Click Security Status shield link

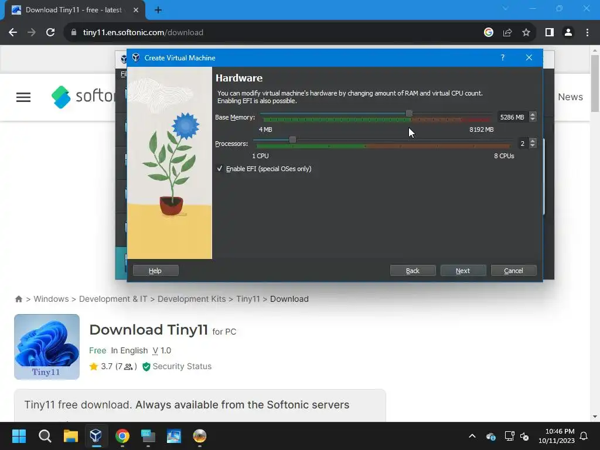point(177,366)
